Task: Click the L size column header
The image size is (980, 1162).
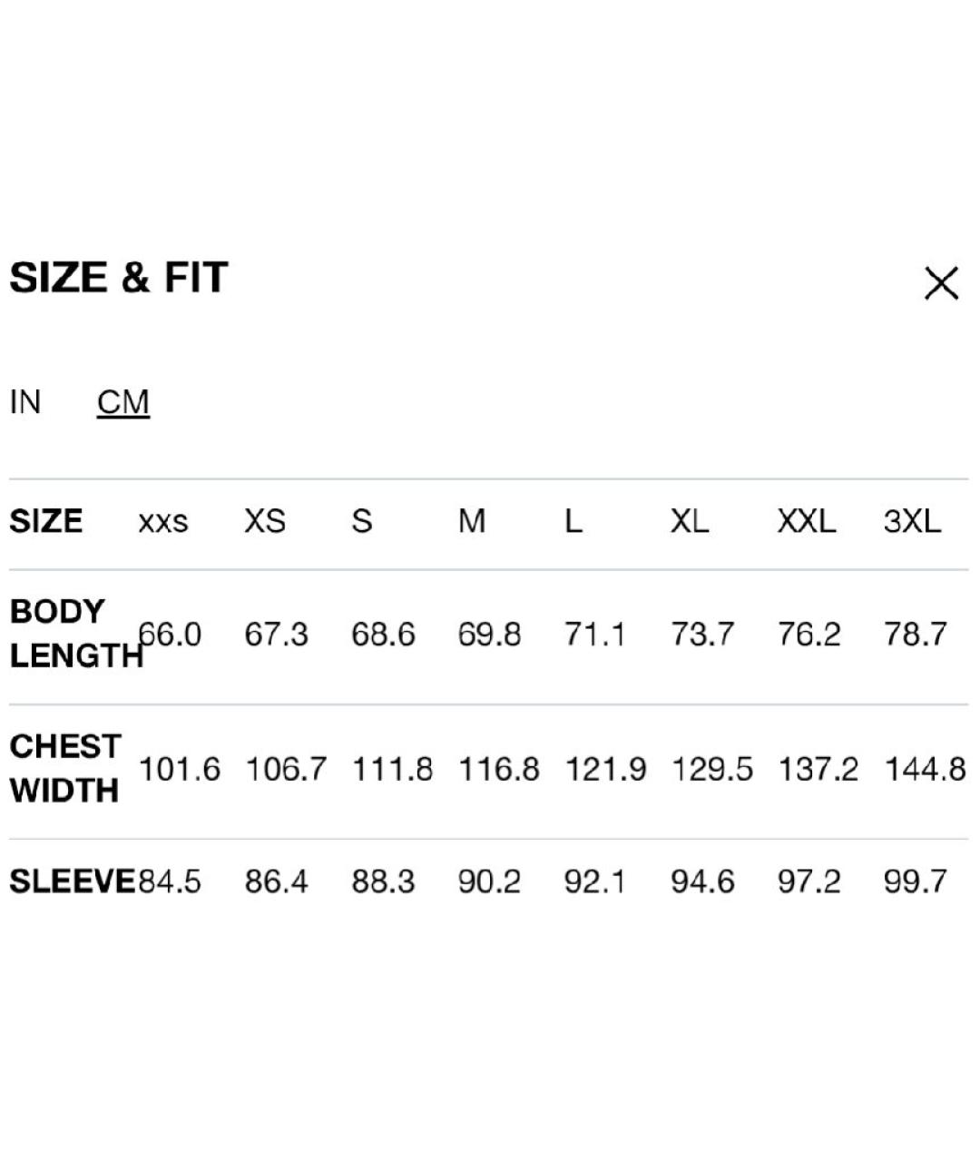Action: click(x=573, y=521)
